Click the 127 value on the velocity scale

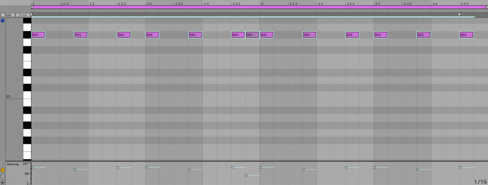pyautogui.click(x=26, y=164)
